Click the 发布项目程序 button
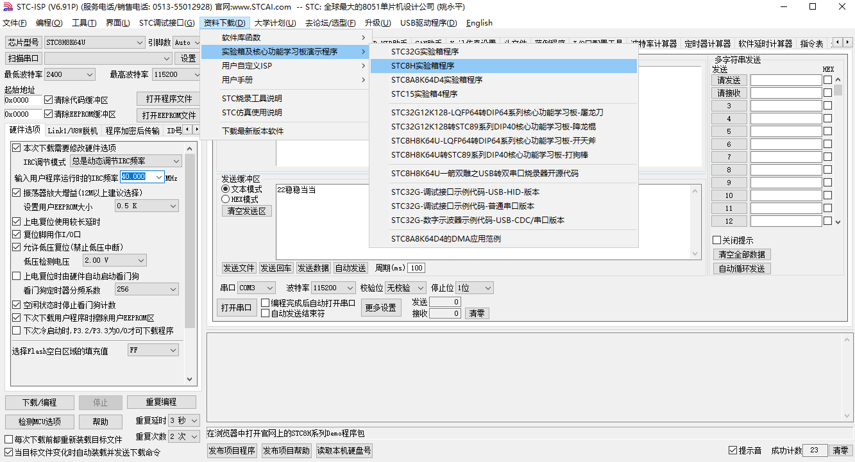Image resolution: width=855 pixels, height=462 pixels. coord(232,450)
